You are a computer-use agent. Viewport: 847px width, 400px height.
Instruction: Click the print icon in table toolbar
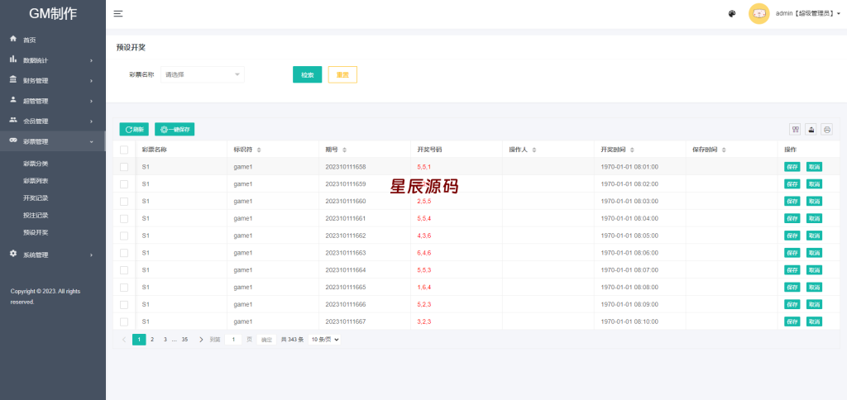[827, 129]
